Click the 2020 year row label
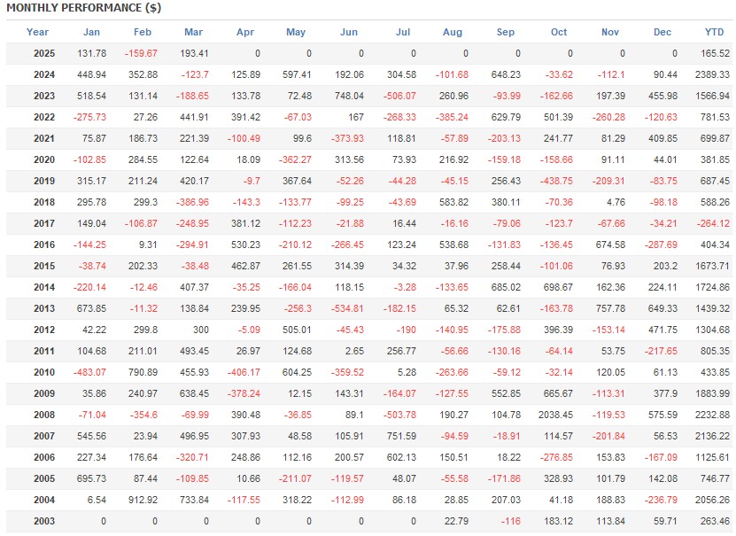Screen dimensions: 736x536 pyautogui.click(x=44, y=159)
